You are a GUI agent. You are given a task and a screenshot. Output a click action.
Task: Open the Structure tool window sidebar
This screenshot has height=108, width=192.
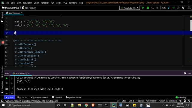(x=2, y=71)
